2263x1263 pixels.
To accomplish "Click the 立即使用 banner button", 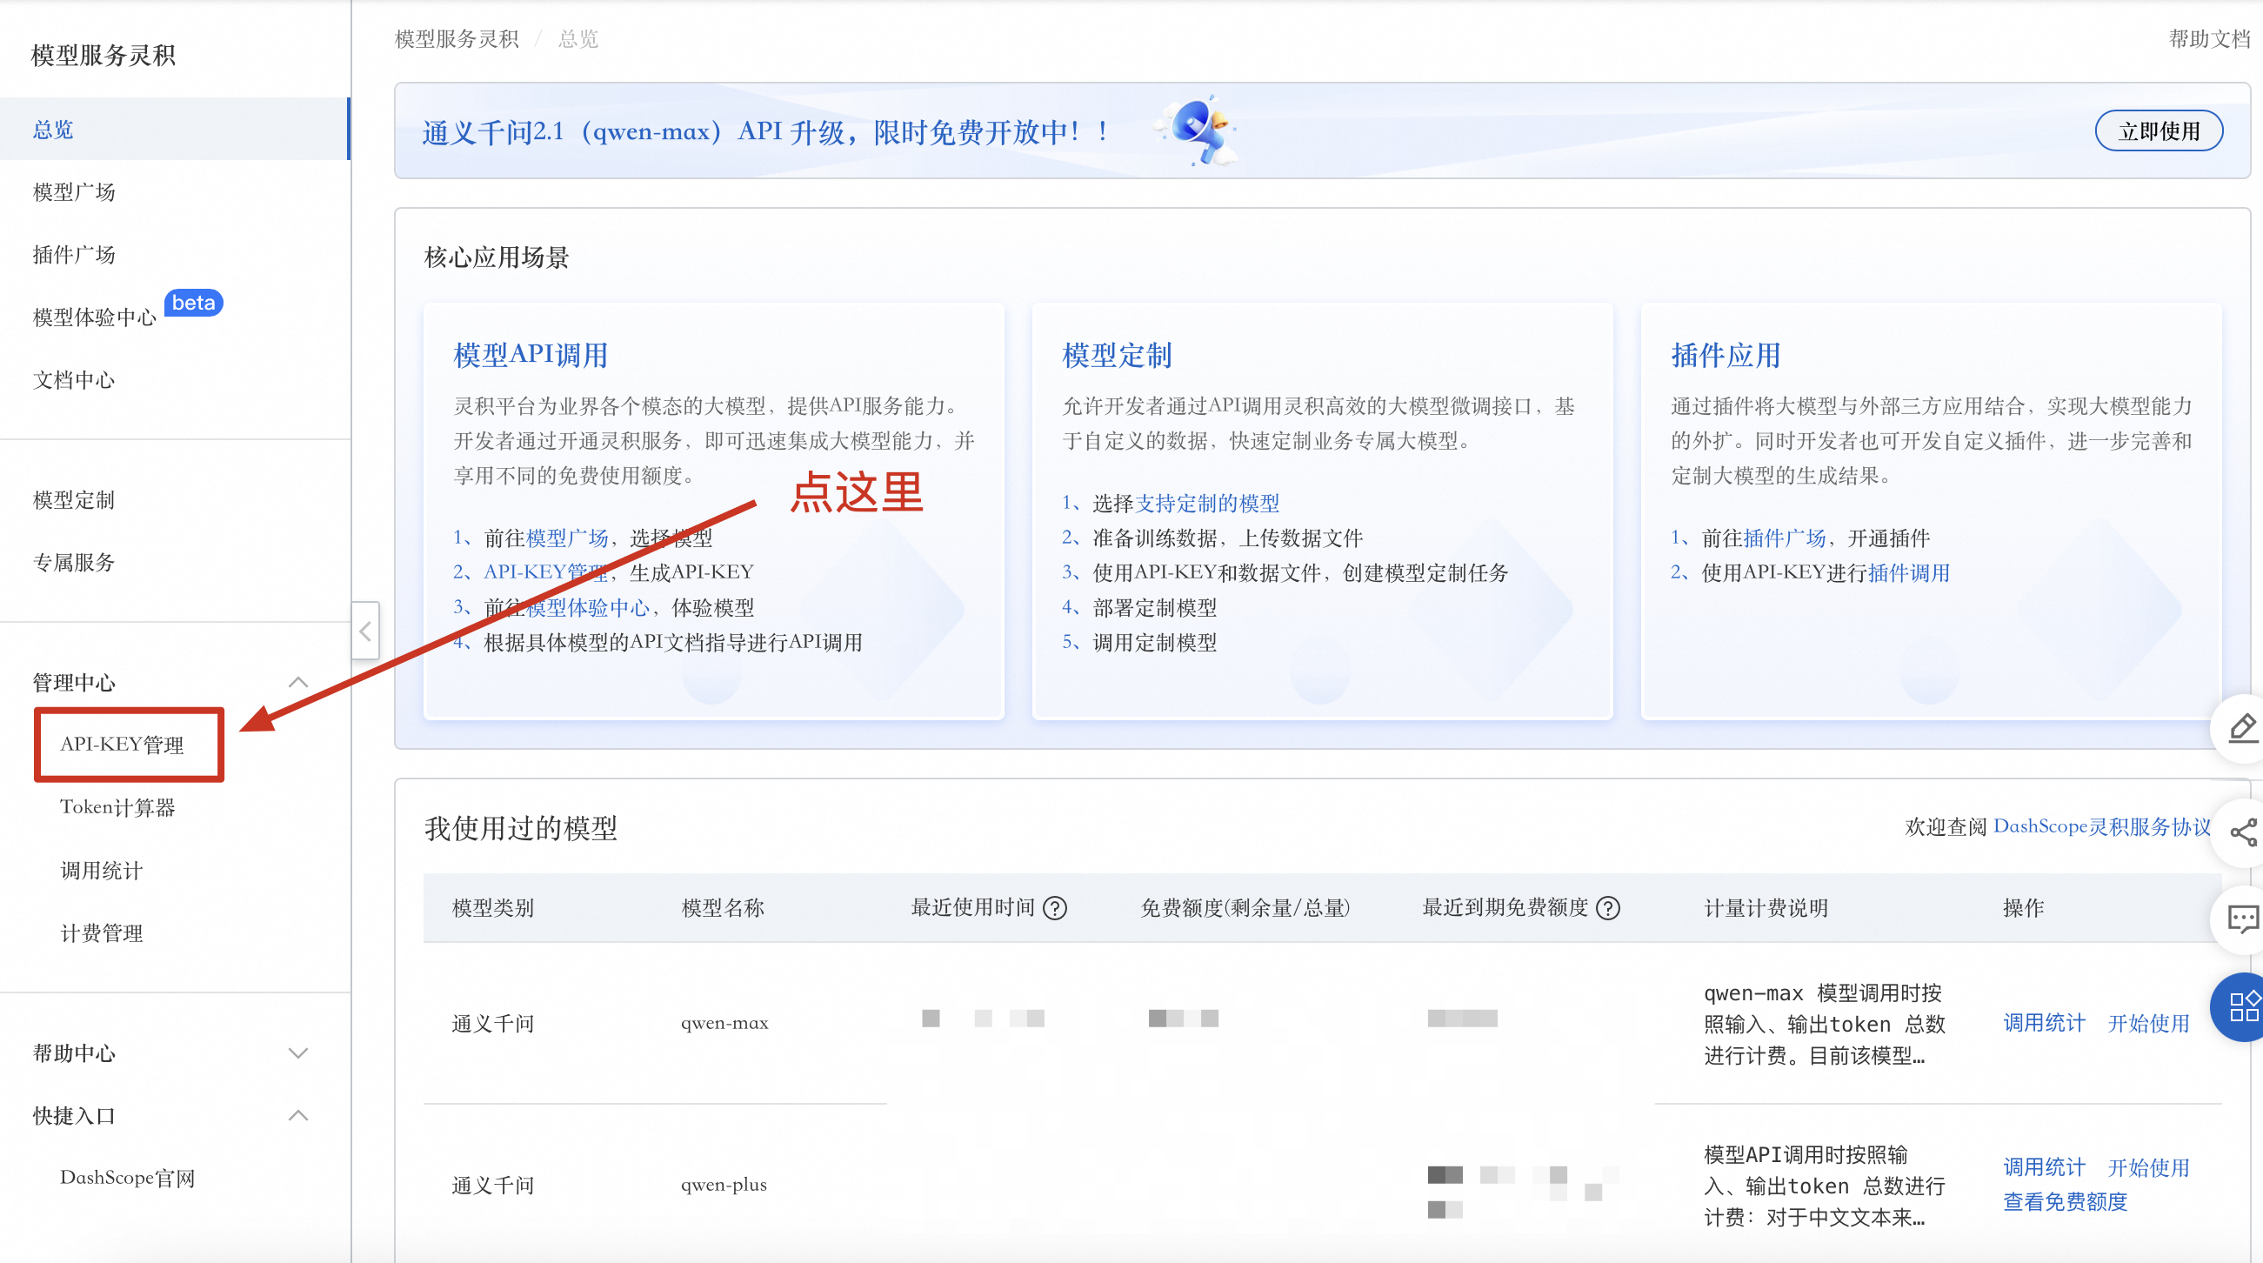I will click(2158, 131).
